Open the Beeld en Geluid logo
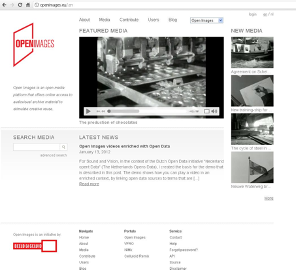The height and width of the screenshot is (270, 296). [35, 246]
